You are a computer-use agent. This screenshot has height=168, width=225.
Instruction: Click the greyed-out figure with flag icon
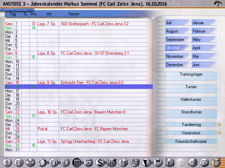coord(181,162)
